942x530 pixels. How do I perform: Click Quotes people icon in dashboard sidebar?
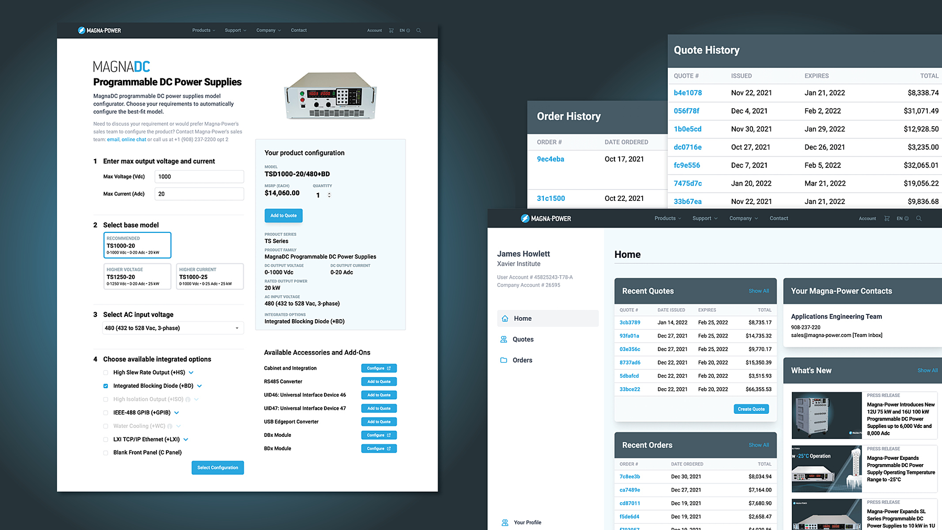[503, 340]
